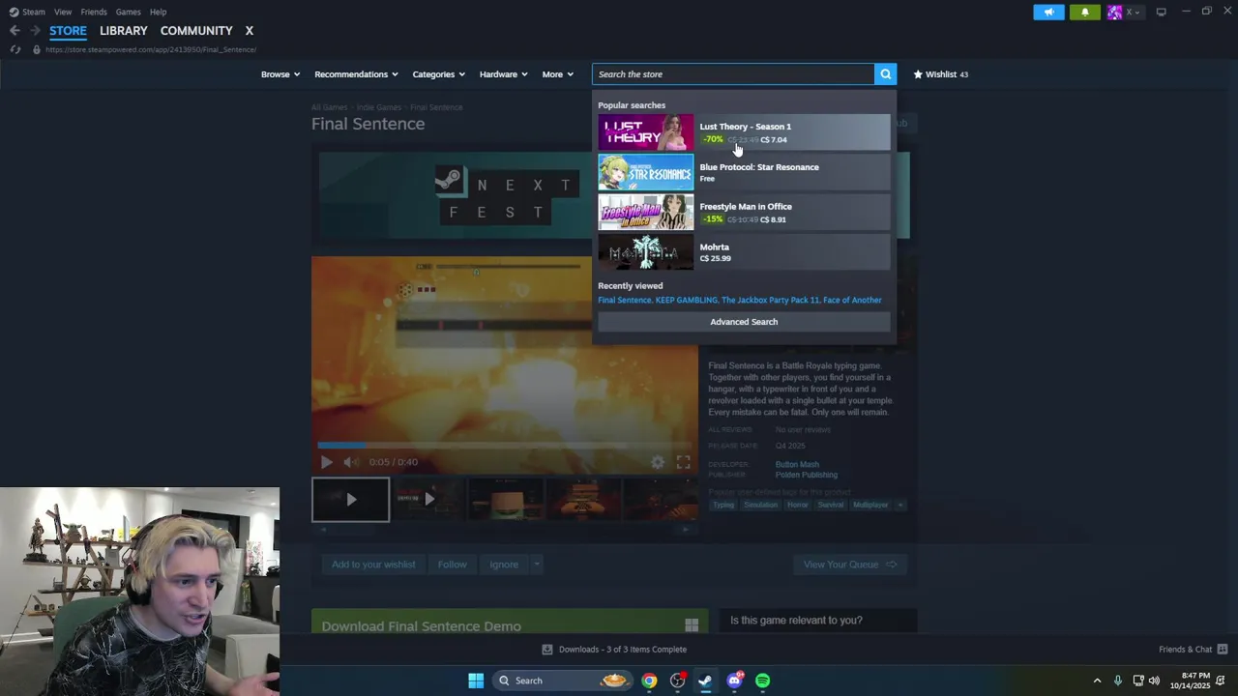The height and width of the screenshot is (696, 1238).
Task: Open recently viewed Face of Another
Action: click(852, 301)
